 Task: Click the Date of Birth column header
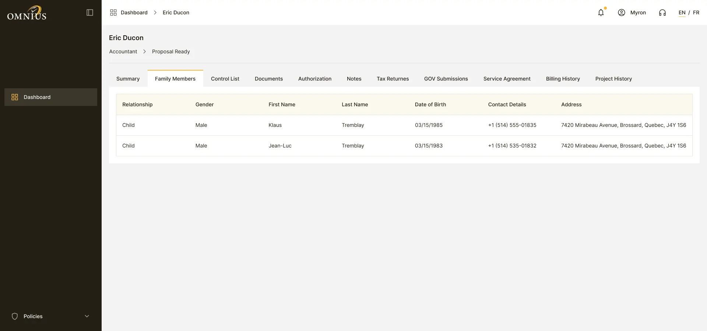pos(430,104)
